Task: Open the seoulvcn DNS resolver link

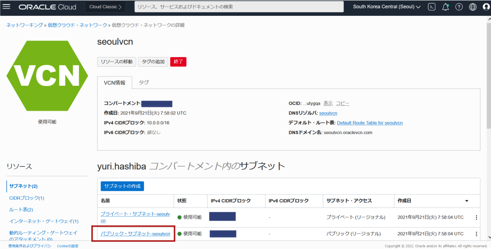Action: 328,113
